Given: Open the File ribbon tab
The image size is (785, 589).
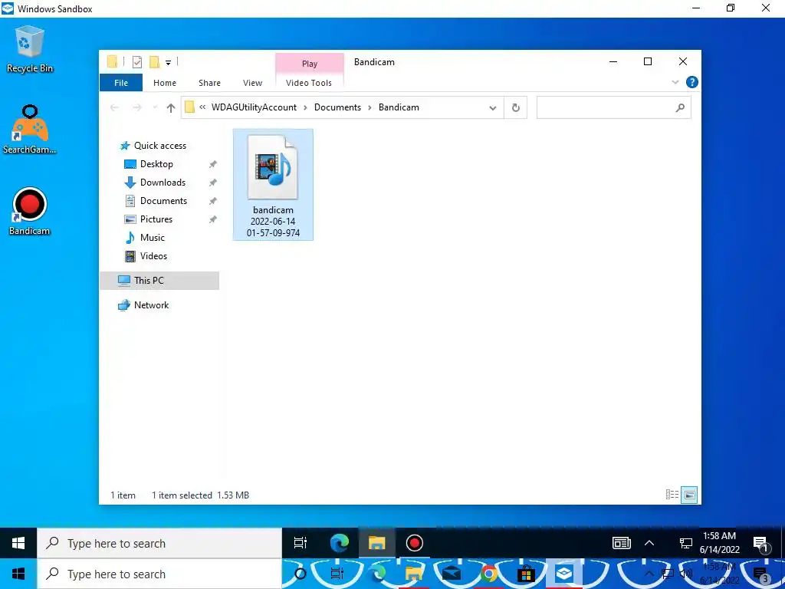Looking at the screenshot, I should (x=121, y=83).
